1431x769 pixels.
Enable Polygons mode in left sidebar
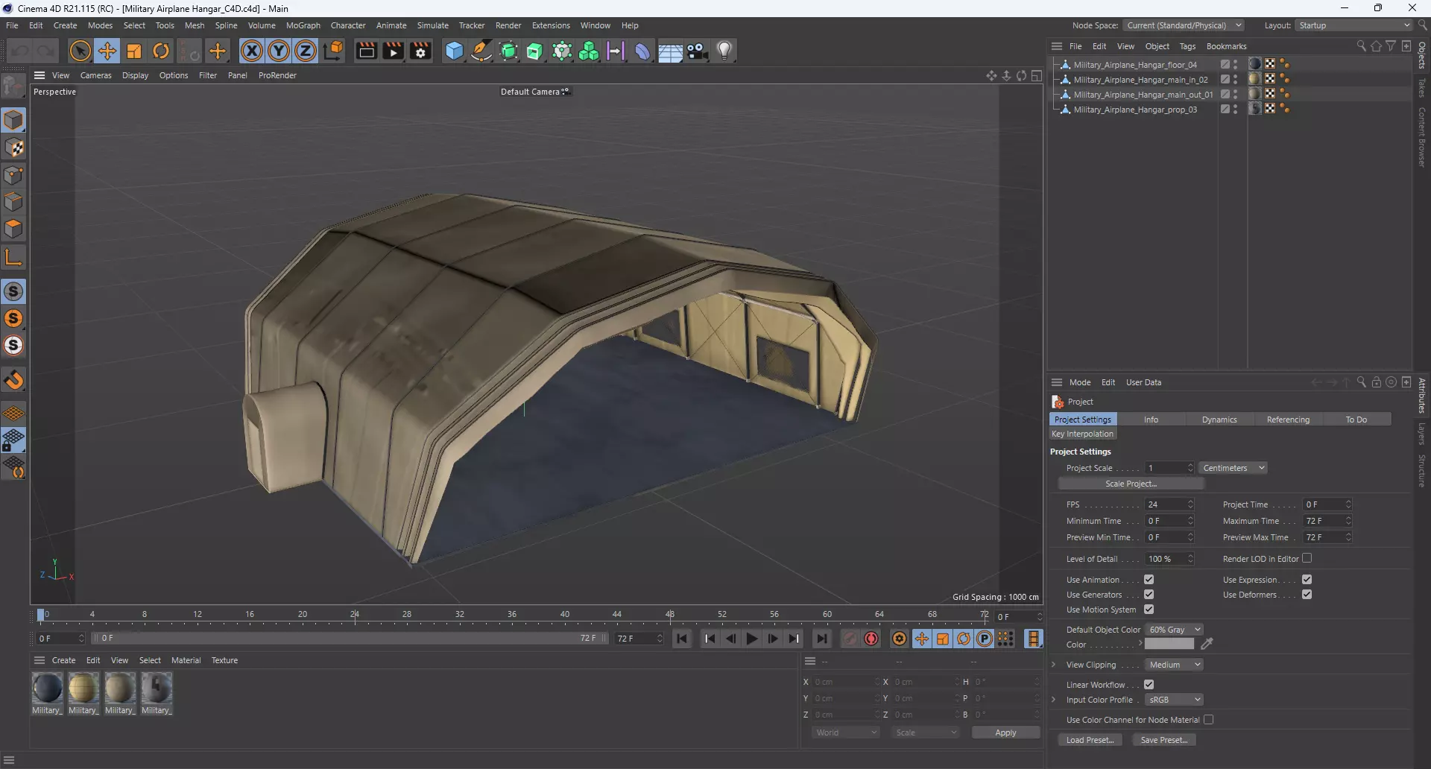tap(13, 229)
